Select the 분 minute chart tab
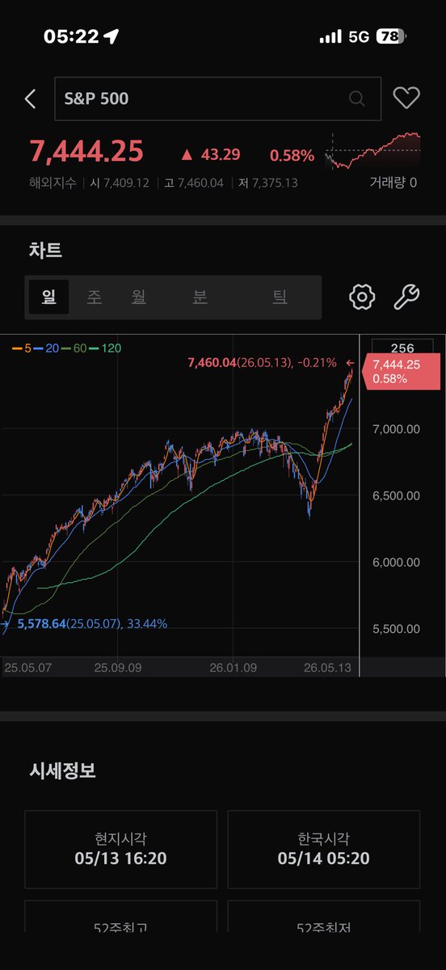 200,297
